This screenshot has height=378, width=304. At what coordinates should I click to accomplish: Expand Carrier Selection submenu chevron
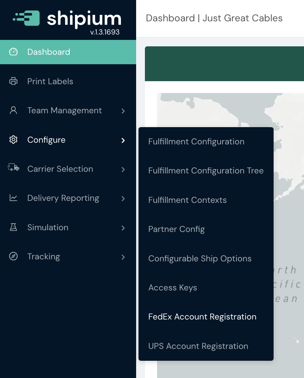(123, 169)
